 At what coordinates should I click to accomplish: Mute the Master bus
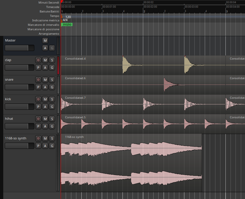coord(45,41)
